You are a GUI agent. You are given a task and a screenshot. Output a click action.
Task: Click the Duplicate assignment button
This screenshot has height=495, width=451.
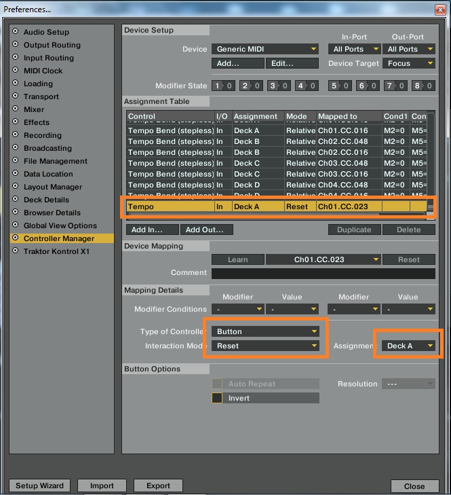coord(355,230)
